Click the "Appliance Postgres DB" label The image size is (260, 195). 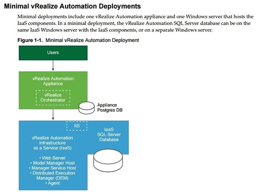click(x=110, y=108)
